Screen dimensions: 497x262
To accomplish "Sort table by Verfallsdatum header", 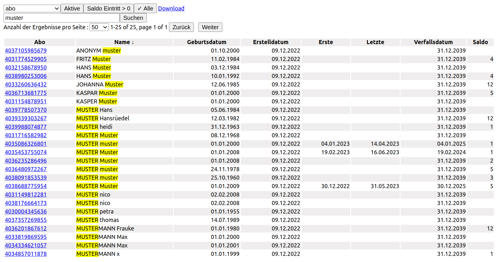I will [433, 42].
